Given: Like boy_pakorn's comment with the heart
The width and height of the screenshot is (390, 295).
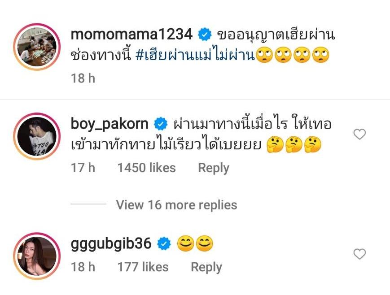Looking at the screenshot, I should pos(359,134).
